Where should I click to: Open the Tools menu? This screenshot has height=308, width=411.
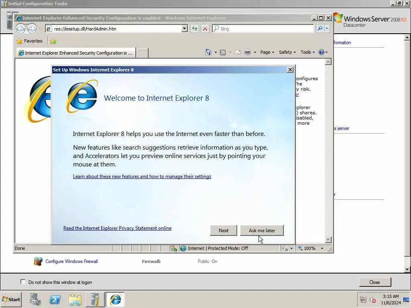tap(307, 52)
